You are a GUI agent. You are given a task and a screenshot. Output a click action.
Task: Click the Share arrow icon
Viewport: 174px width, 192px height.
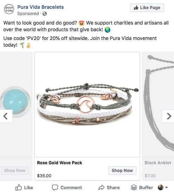click(x=101, y=187)
